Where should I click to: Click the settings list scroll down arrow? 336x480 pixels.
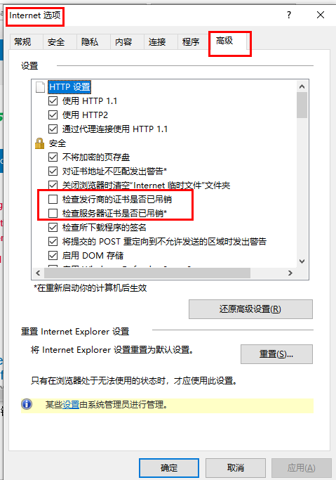click(302, 261)
